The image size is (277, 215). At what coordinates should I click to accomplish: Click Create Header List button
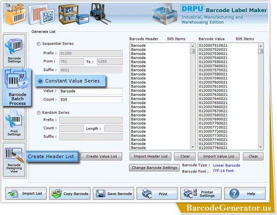pyautogui.click(x=53, y=156)
